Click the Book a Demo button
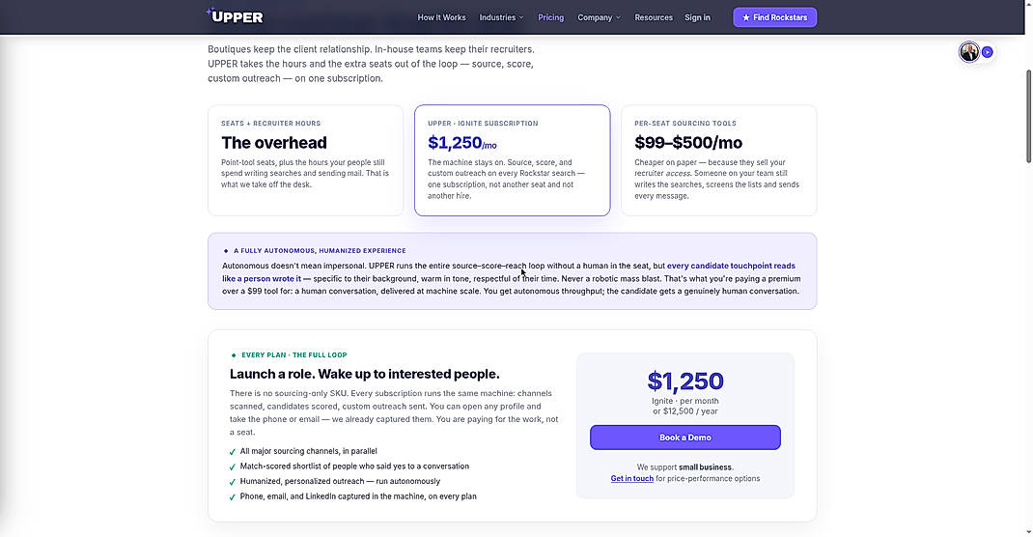1033x537 pixels. pos(685,438)
